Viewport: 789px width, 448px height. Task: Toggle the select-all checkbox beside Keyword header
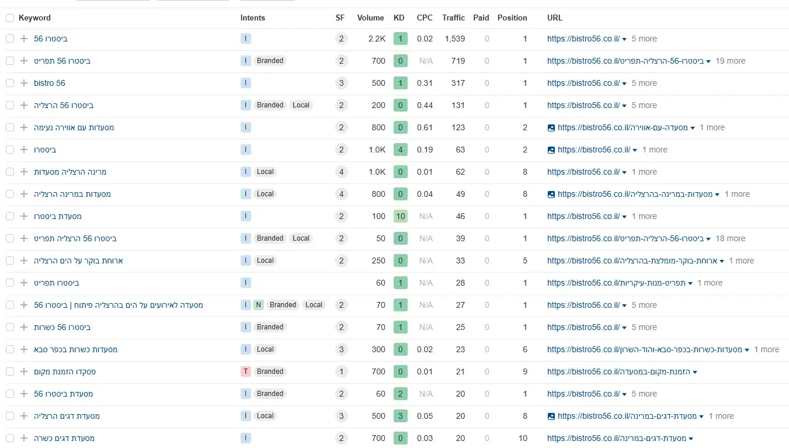click(10, 18)
